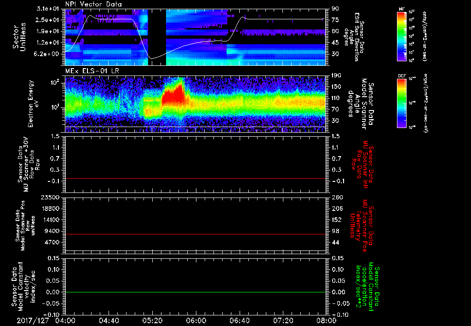
Task: Click the red 'MU Scanner Pos Telemetry' label
Action: click(361, 226)
